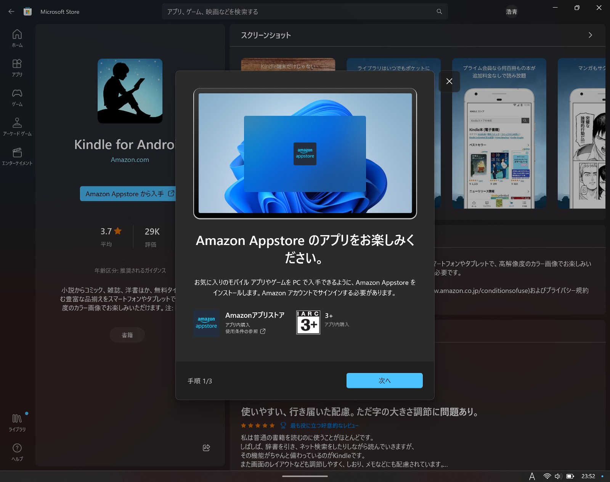Image resolution: width=610 pixels, height=482 pixels.
Task: Click the back arrow in Store header
Action: (x=11, y=11)
